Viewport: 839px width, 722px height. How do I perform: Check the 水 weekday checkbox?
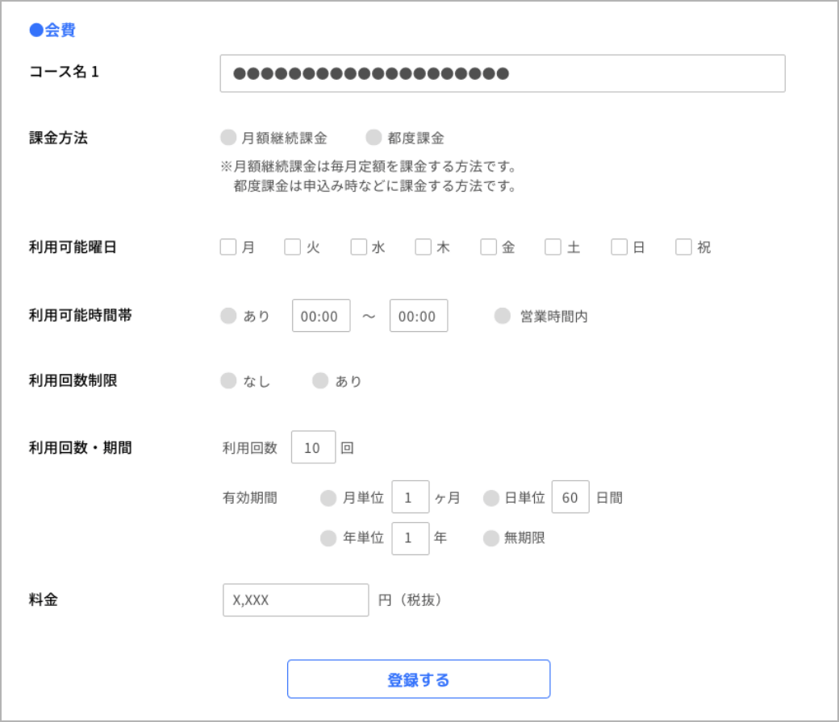click(359, 247)
